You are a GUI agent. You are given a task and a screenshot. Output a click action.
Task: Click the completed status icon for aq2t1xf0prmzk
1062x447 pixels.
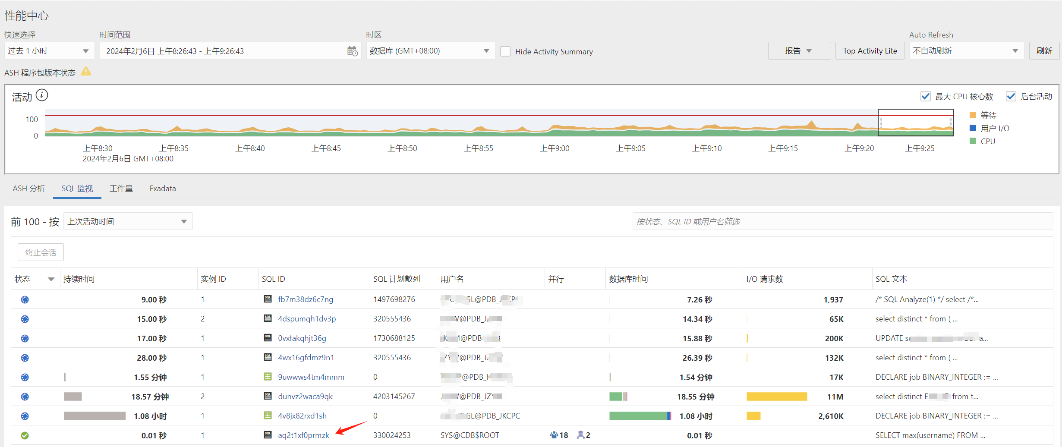click(25, 435)
